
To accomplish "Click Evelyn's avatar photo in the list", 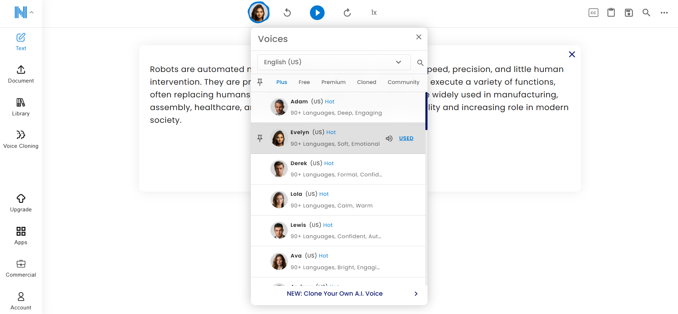I will (279, 138).
